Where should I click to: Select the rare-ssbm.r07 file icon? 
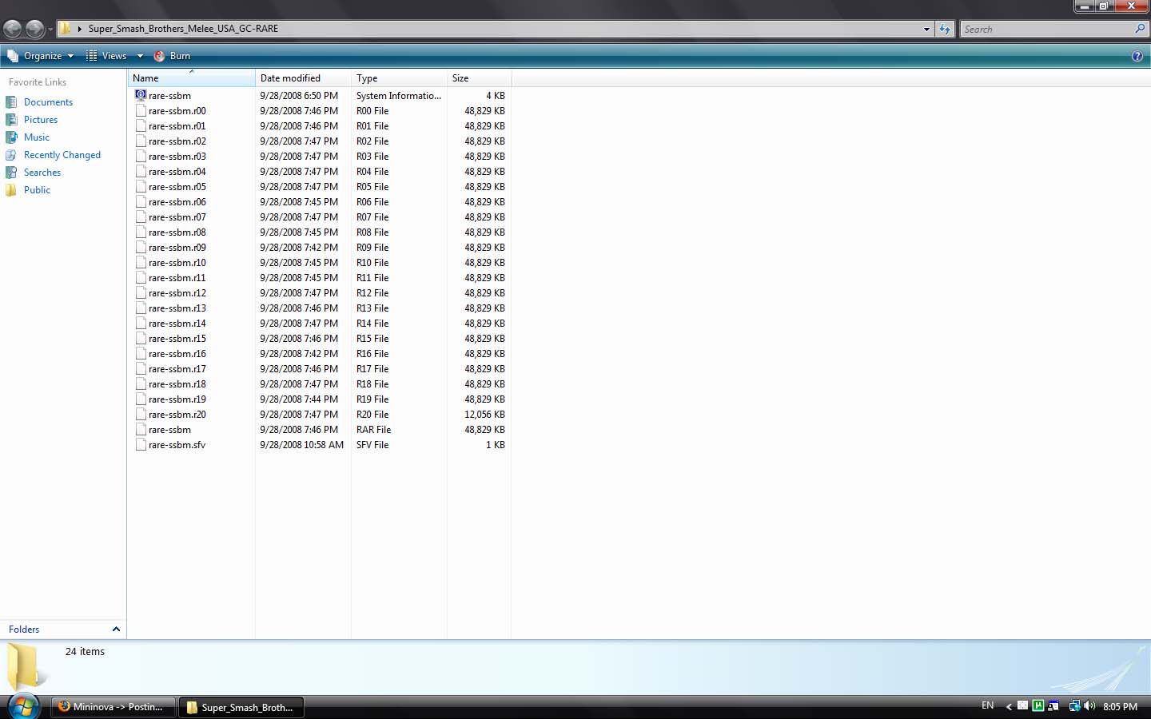coord(141,217)
